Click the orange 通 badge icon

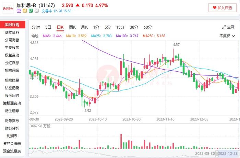click(x=25, y=11)
